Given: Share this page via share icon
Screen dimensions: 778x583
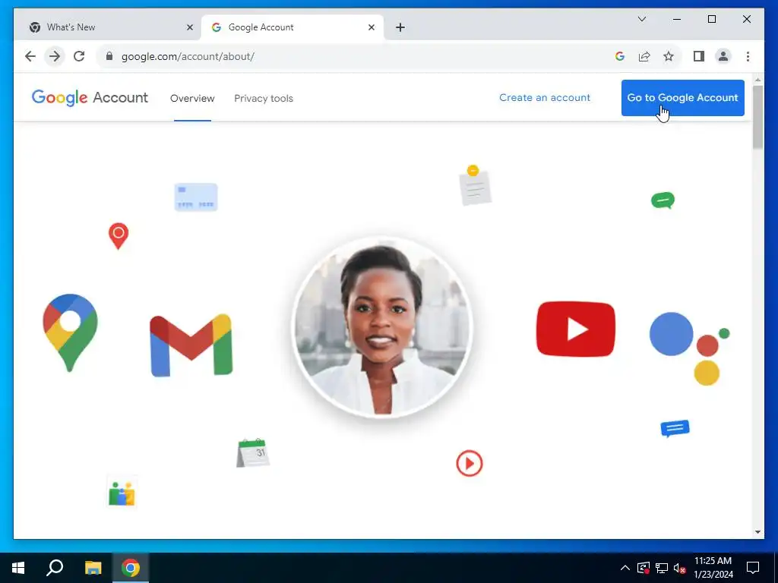Looking at the screenshot, I should click(x=644, y=56).
